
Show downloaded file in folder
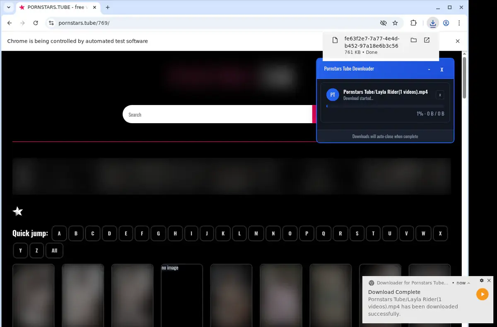click(413, 40)
